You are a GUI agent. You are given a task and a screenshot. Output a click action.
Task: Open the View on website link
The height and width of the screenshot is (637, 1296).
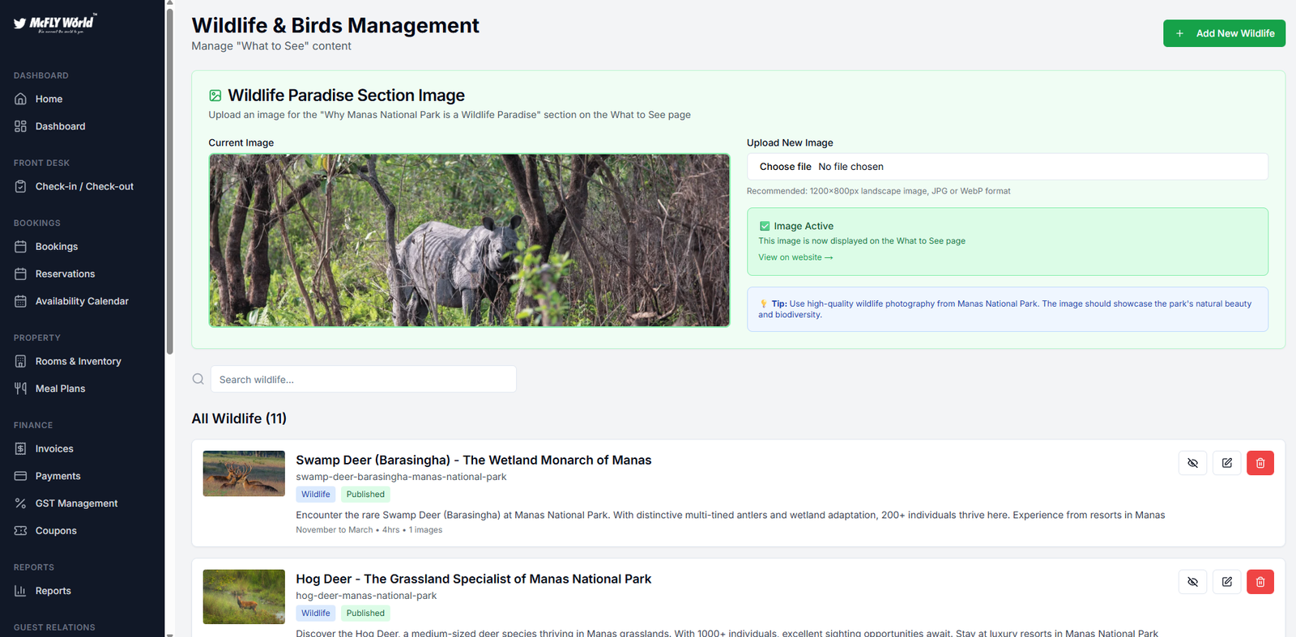pyautogui.click(x=795, y=257)
